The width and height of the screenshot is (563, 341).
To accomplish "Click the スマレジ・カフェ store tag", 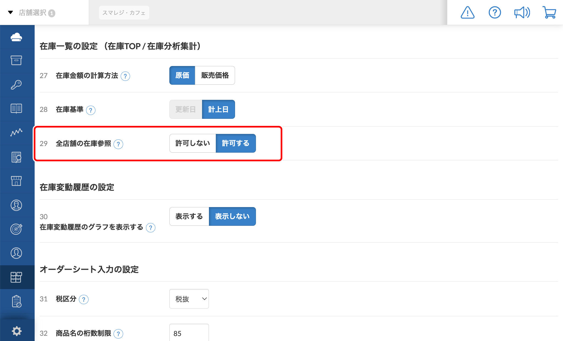I will pos(124,13).
